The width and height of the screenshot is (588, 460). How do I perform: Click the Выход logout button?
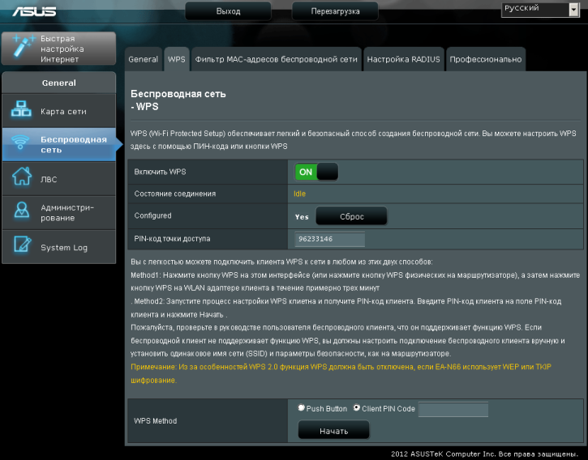click(228, 11)
